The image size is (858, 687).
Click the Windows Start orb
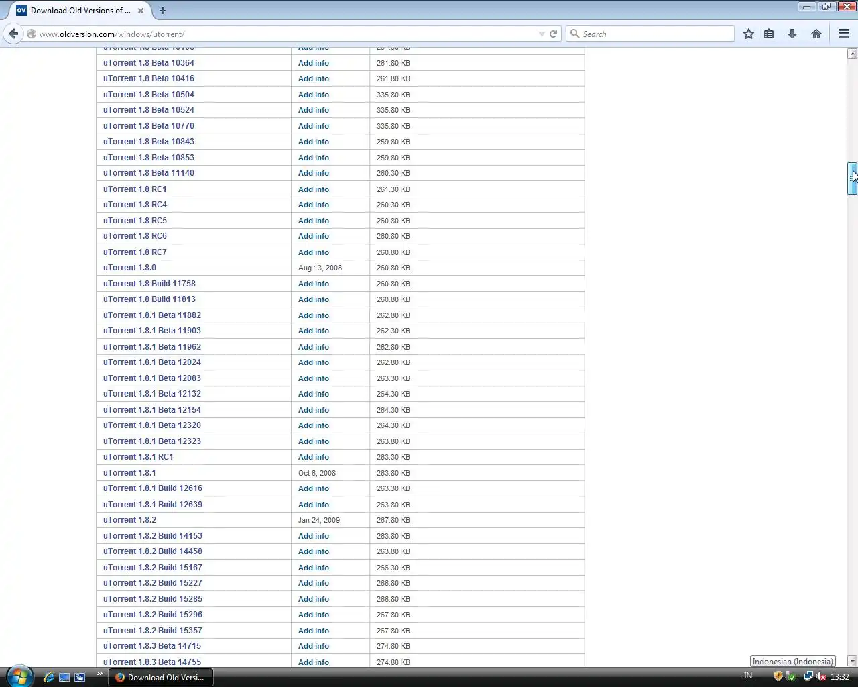click(x=19, y=676)
